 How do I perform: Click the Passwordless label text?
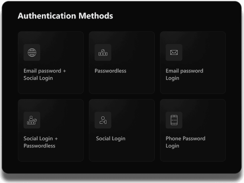pyautogui.click(x=110, y=71)
